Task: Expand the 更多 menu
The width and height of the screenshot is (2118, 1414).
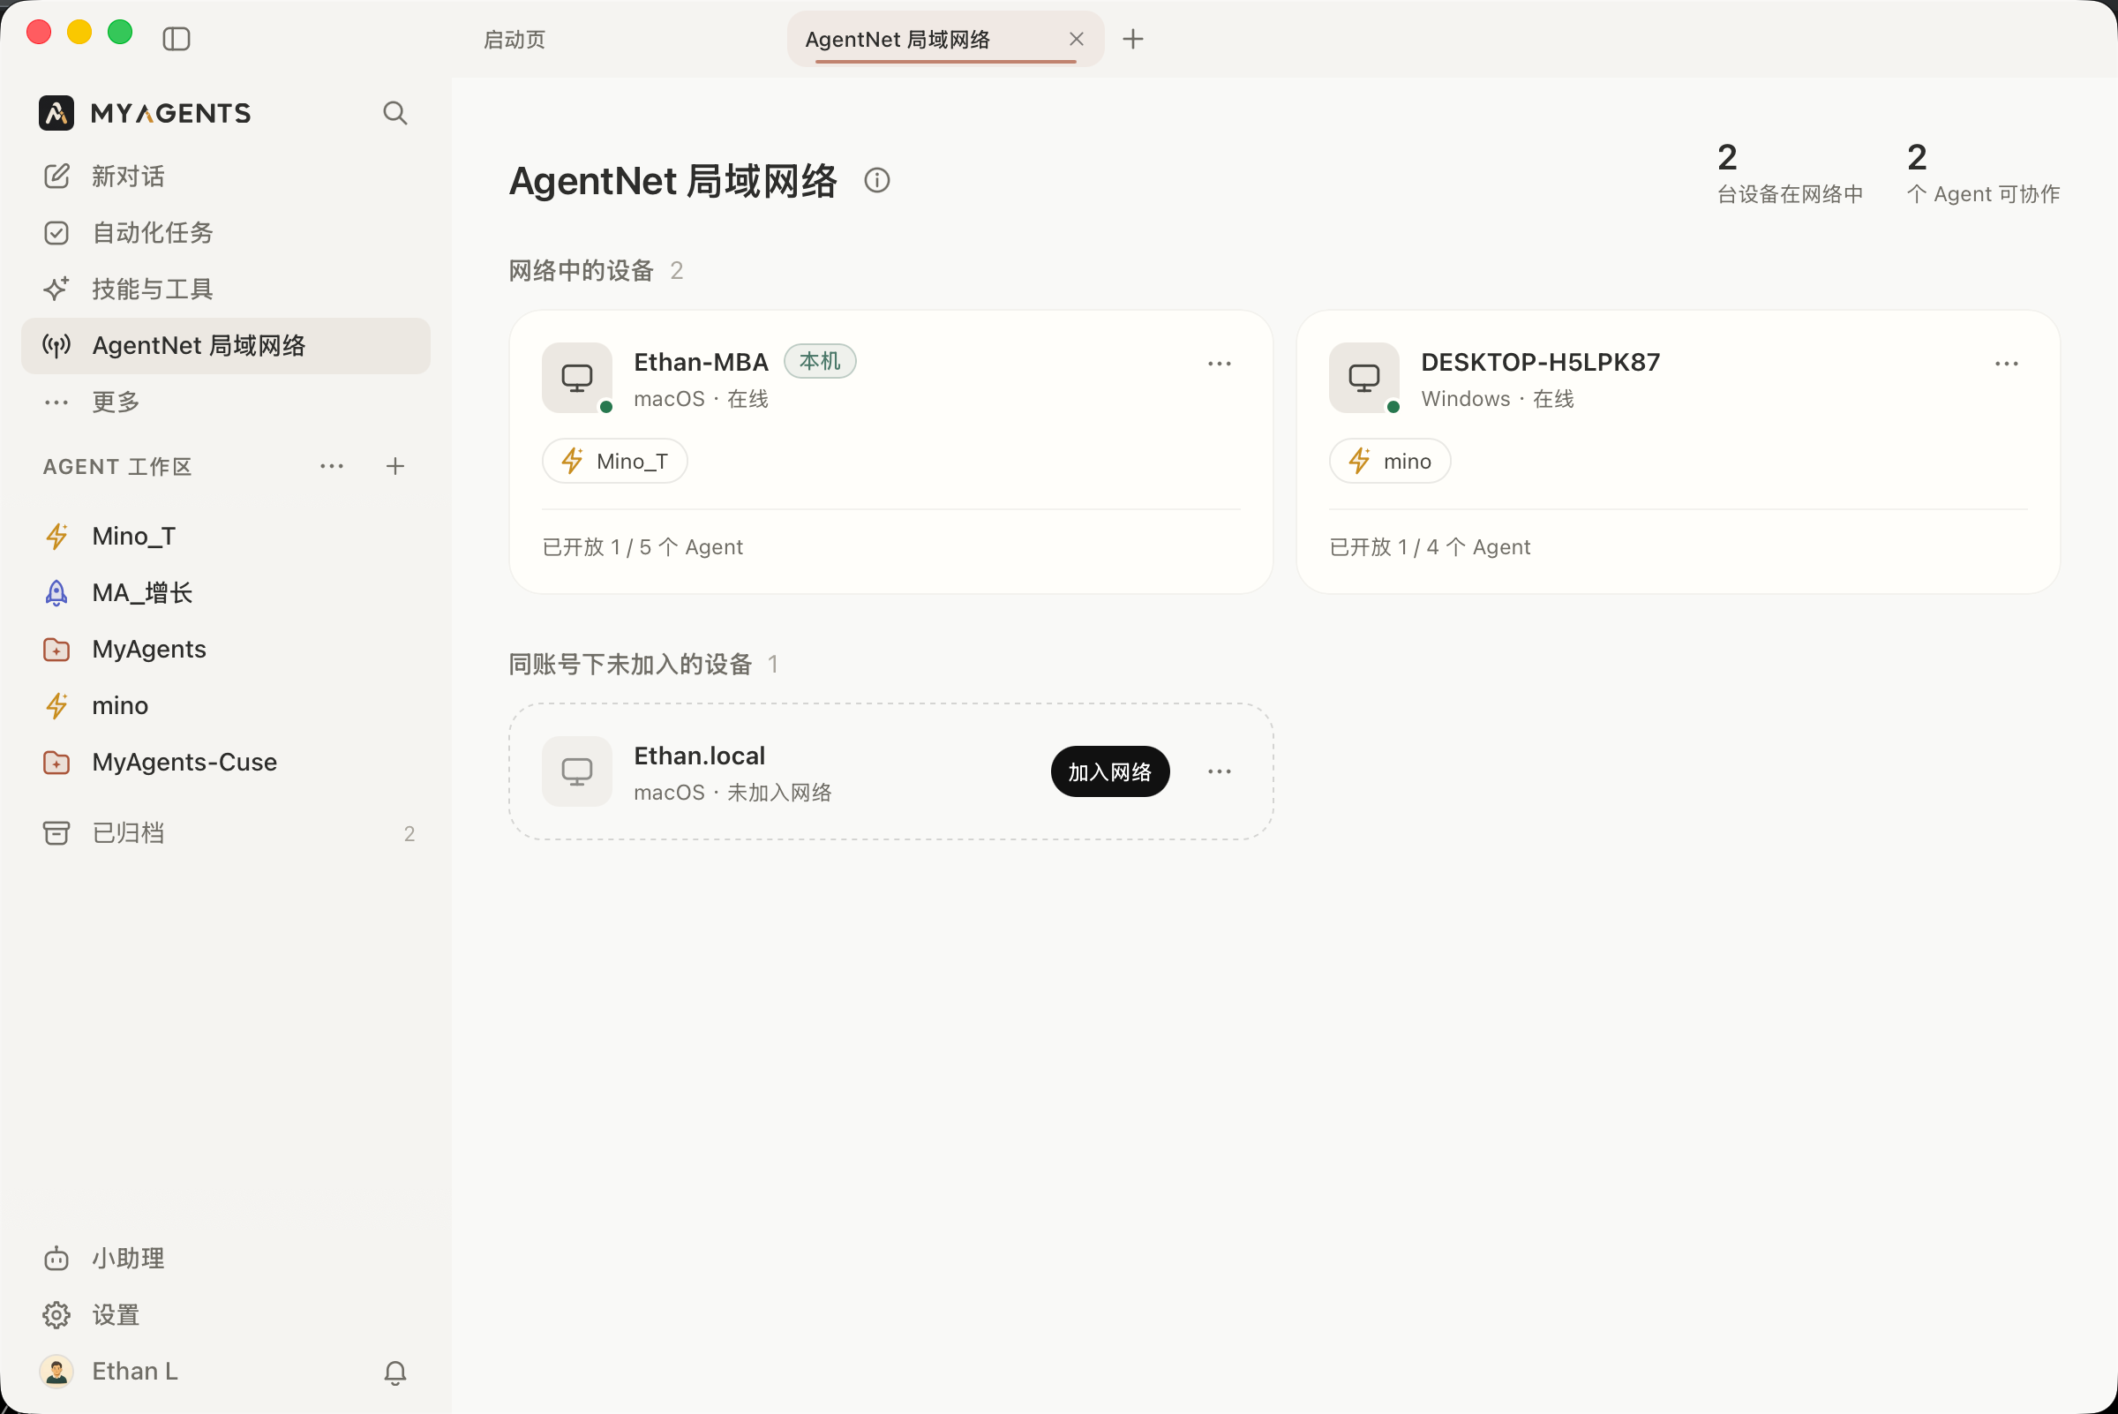Action: click(225, 402)
